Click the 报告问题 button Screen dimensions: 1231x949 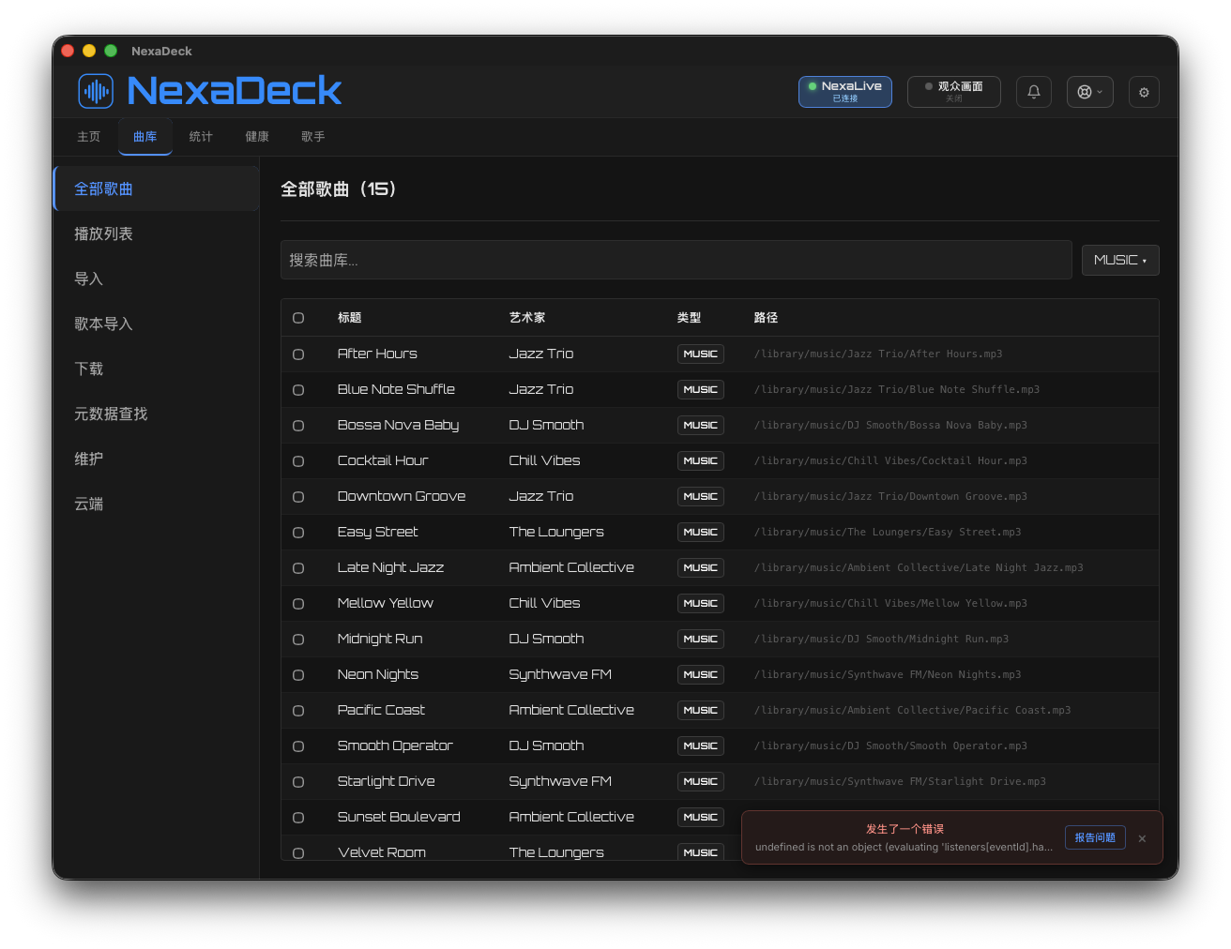[1095, 837]
